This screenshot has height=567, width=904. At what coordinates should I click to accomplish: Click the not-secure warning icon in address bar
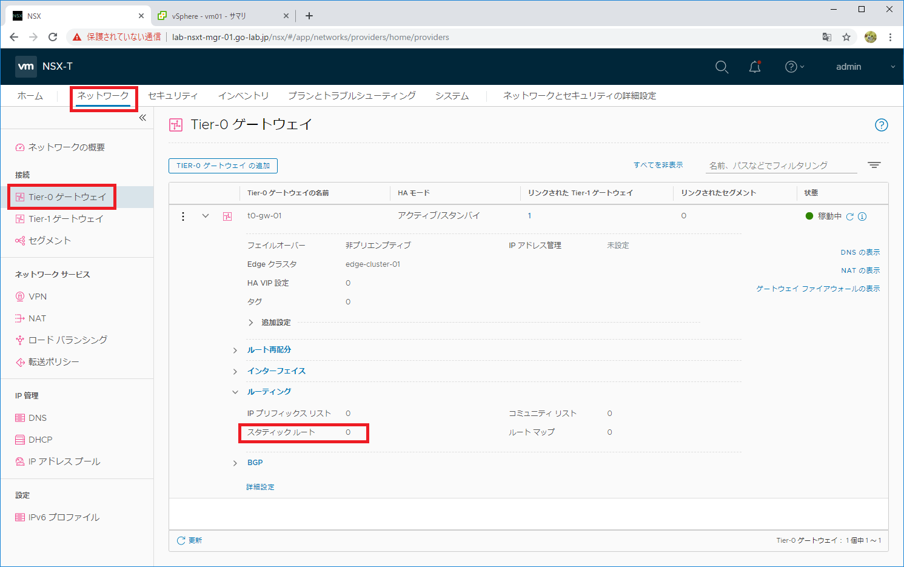click(x=77, y=37)
